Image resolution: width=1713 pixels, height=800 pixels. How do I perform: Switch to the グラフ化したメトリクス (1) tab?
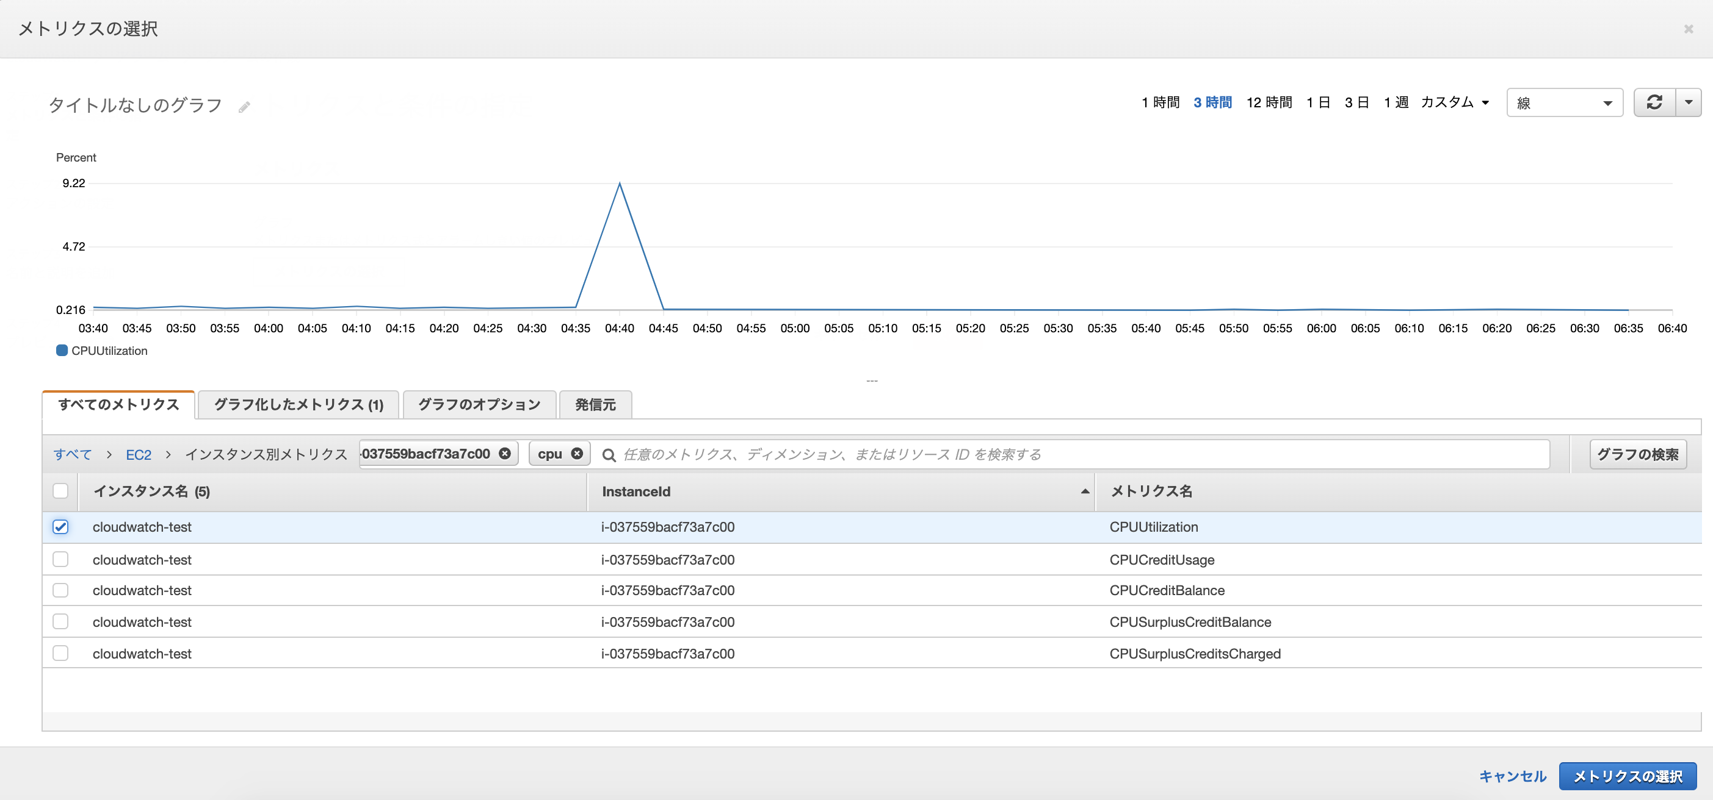[x=299, y=404]
